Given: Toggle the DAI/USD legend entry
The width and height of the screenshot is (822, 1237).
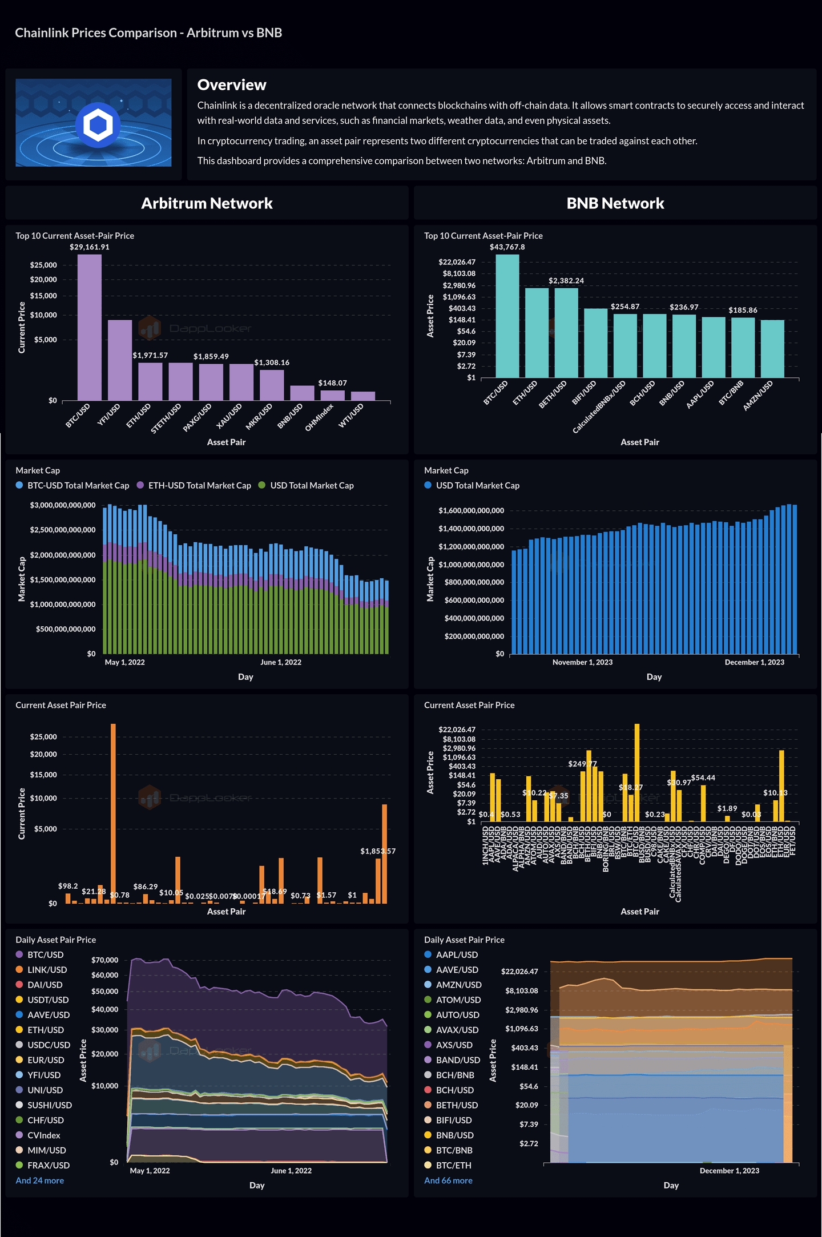Looking at the screenshot, I should click(x=39, y=985).
